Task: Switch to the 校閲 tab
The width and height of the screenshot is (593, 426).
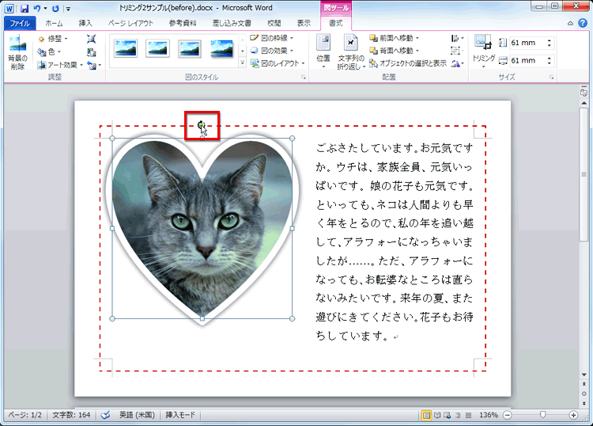Action: point(274,23)
